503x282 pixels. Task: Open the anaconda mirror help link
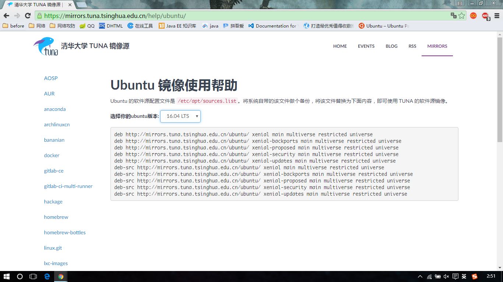(x=55, y=109)
